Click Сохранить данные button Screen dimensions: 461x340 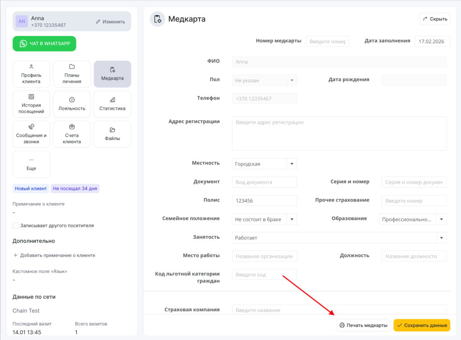click(421, 325)
